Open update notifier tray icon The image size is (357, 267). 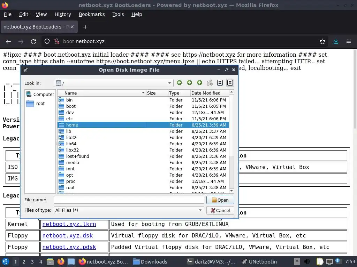click(x=338, y=261)
